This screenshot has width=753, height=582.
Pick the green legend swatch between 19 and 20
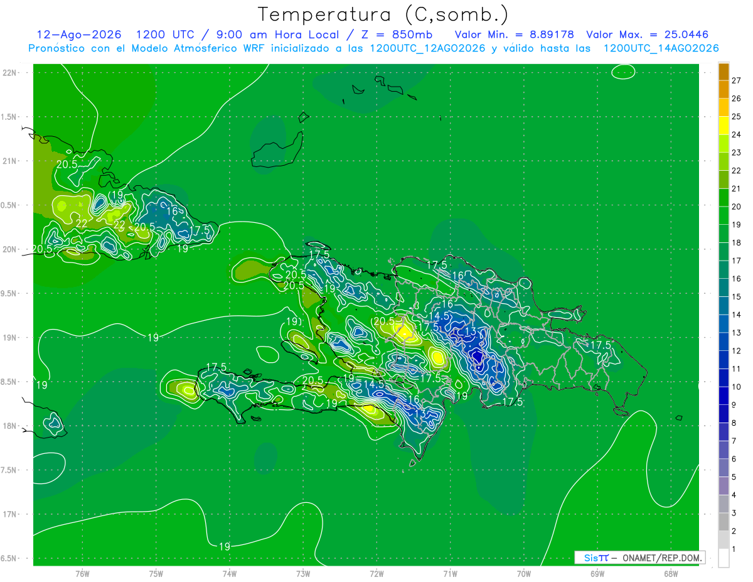[724, 216]
